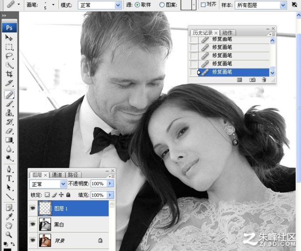Enable the 对齐 checkbox
Screen dimensions: 301x251
click(203, 5)
